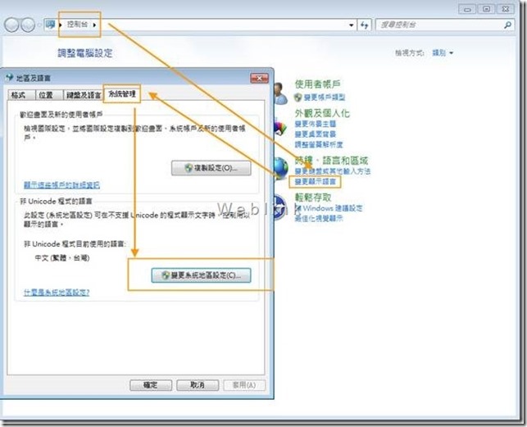Minimize the Control Panel window
The image size is (527, 427).
click(x=467, y=9)
